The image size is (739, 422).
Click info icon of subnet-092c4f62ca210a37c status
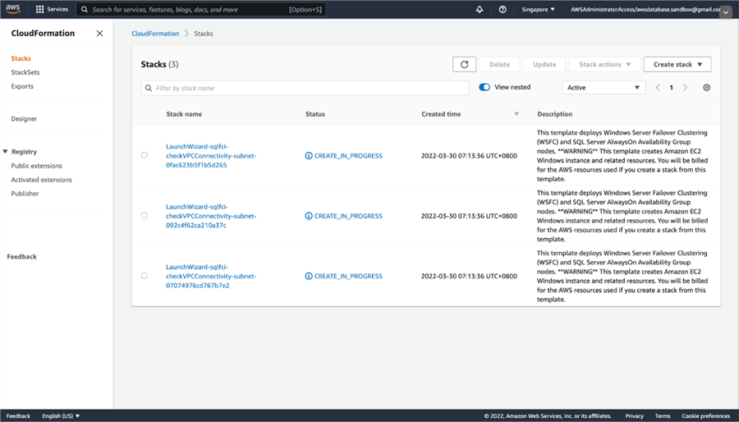click(x=309, y=216)
